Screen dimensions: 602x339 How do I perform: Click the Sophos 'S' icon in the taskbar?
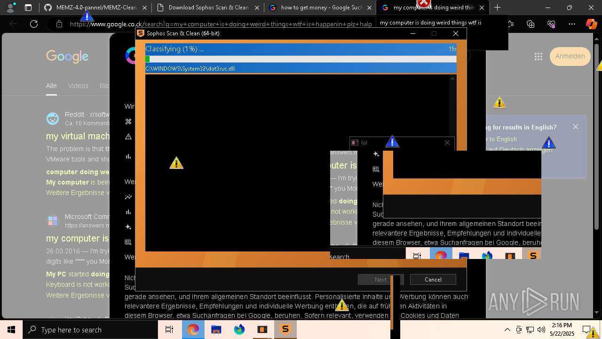[285, 330]
